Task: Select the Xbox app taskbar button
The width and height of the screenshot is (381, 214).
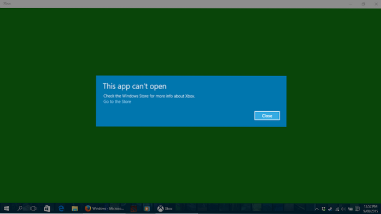Action: 165,209
